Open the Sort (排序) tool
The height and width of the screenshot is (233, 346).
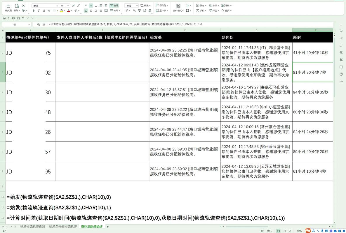214,6
